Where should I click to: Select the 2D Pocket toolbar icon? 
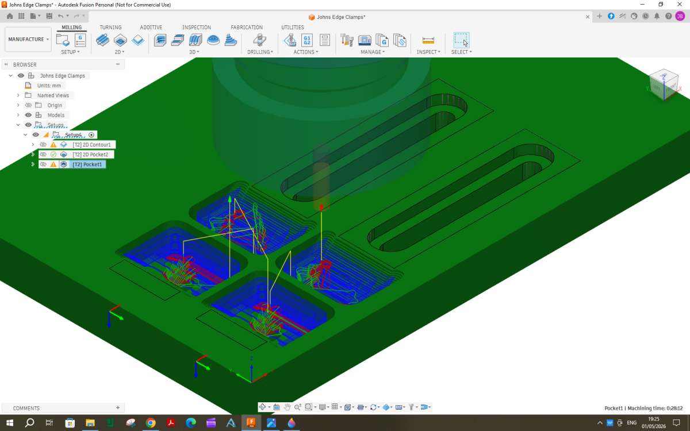click(x=120, y=40)
